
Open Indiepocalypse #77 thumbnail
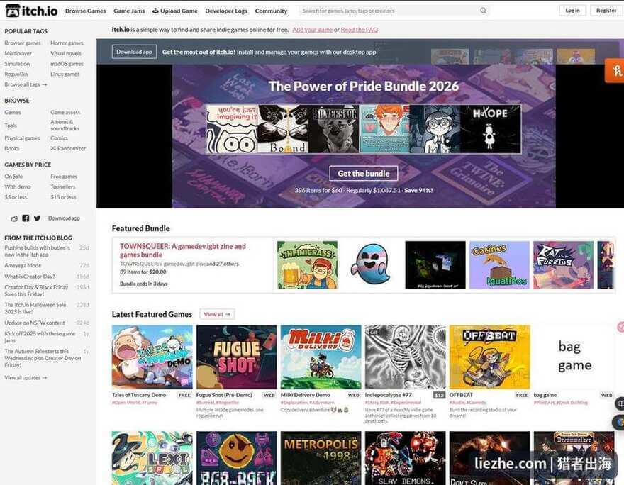tap(405, 357)
